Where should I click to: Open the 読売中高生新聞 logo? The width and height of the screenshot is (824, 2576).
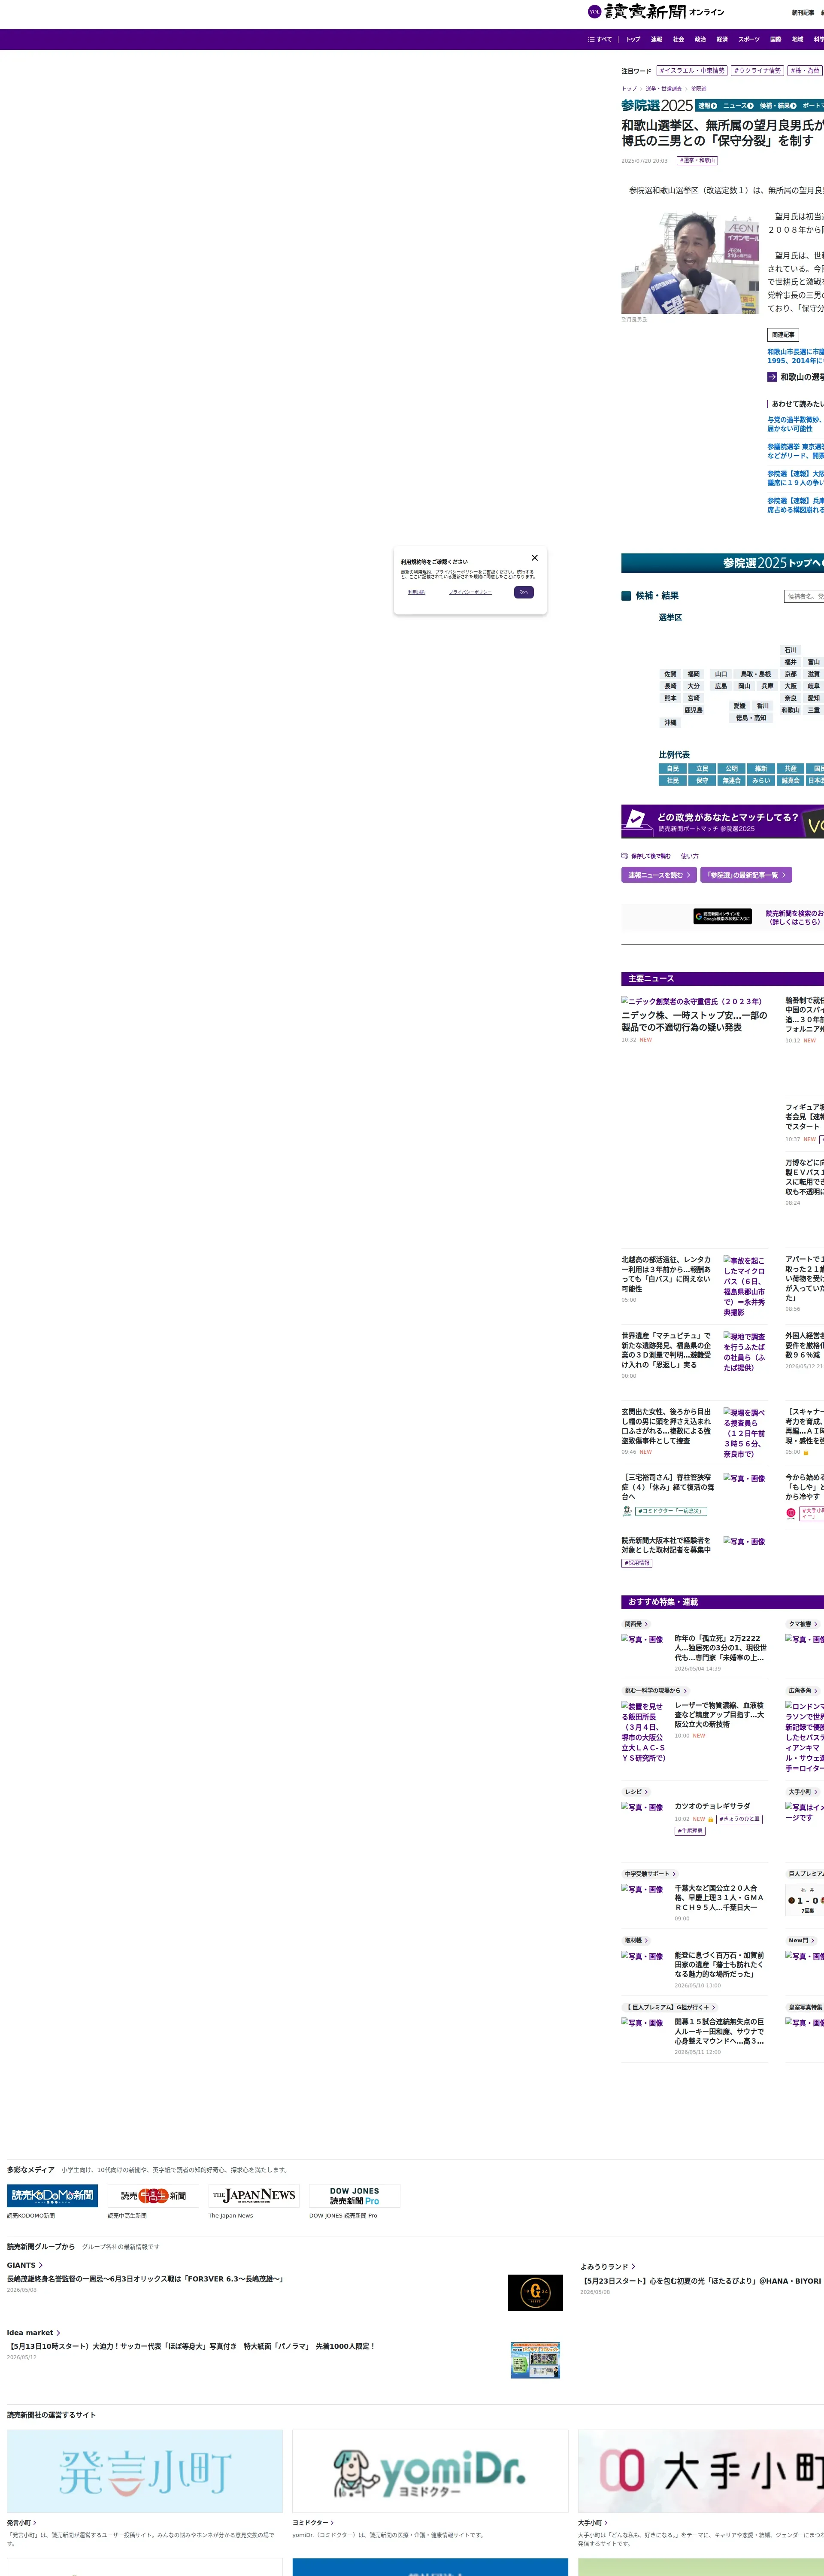[x=153, y=2195]
